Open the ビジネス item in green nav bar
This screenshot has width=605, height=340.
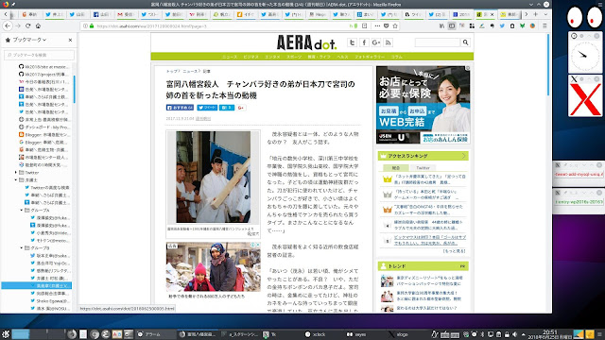click(251, 57)
